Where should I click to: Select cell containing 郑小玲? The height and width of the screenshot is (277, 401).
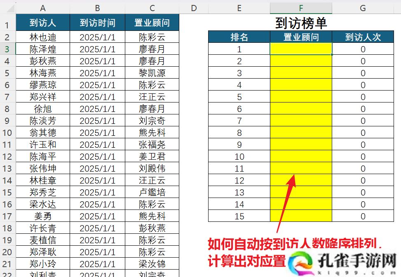(43, 264)
